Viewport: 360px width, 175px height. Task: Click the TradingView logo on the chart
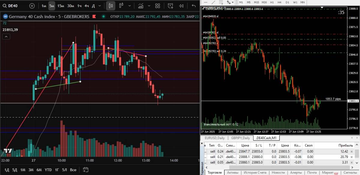[x=7, y=151]
